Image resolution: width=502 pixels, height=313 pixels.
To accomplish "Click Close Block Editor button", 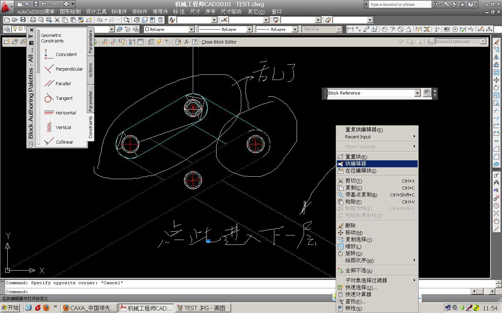I will [219, 42].
